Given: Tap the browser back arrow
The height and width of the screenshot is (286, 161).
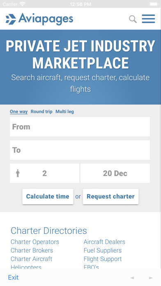Looking at the screenshot, I should (x=132, y=278).
